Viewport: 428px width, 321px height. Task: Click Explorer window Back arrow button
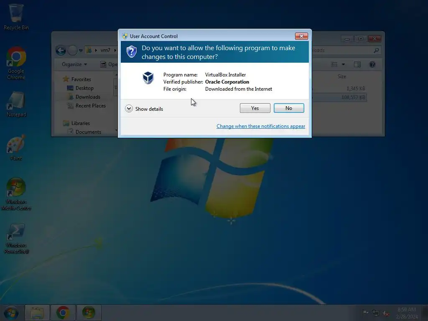coord(61,50)
